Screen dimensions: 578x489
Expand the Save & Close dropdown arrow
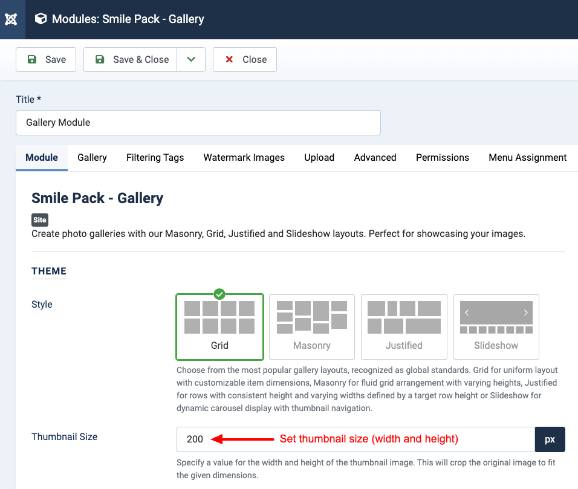pyautogui.click(x=191, y=59)
